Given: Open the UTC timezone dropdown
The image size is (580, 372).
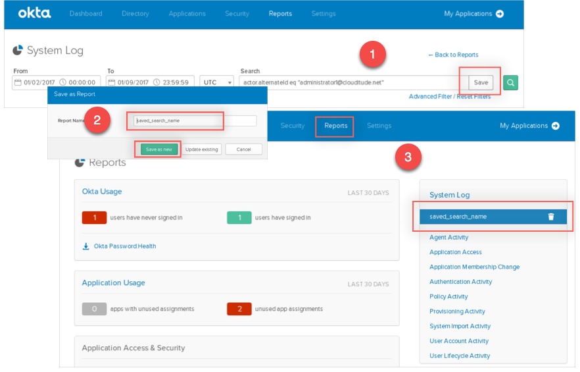Looking at the screenshot, I should coord(217,82).
